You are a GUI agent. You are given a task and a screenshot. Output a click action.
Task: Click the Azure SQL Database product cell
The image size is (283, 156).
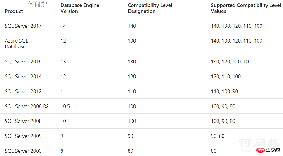pos(16,44)
